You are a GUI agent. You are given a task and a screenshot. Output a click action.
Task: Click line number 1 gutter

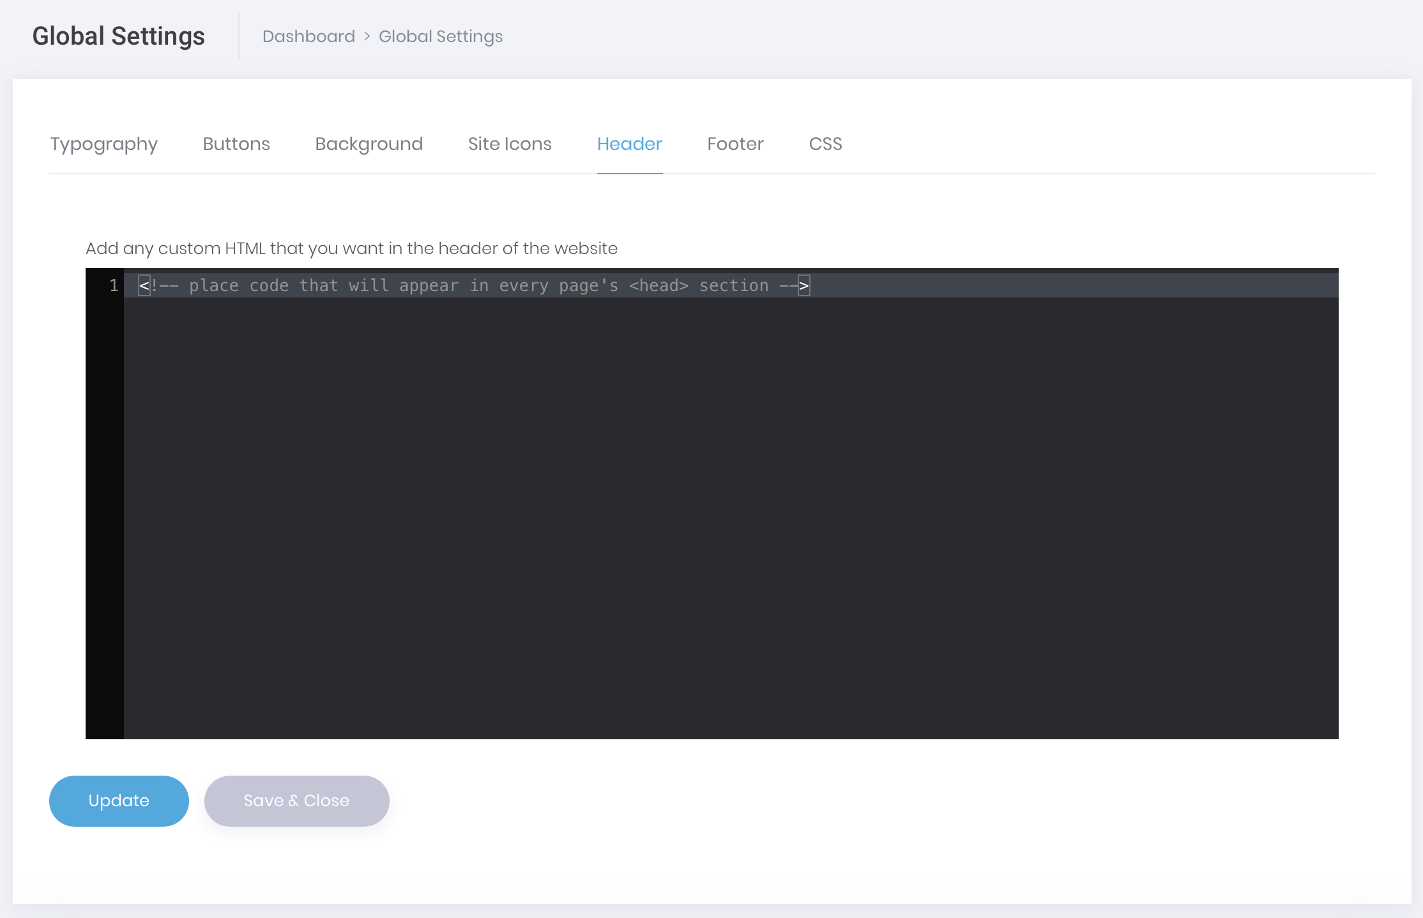click(114, 285)
